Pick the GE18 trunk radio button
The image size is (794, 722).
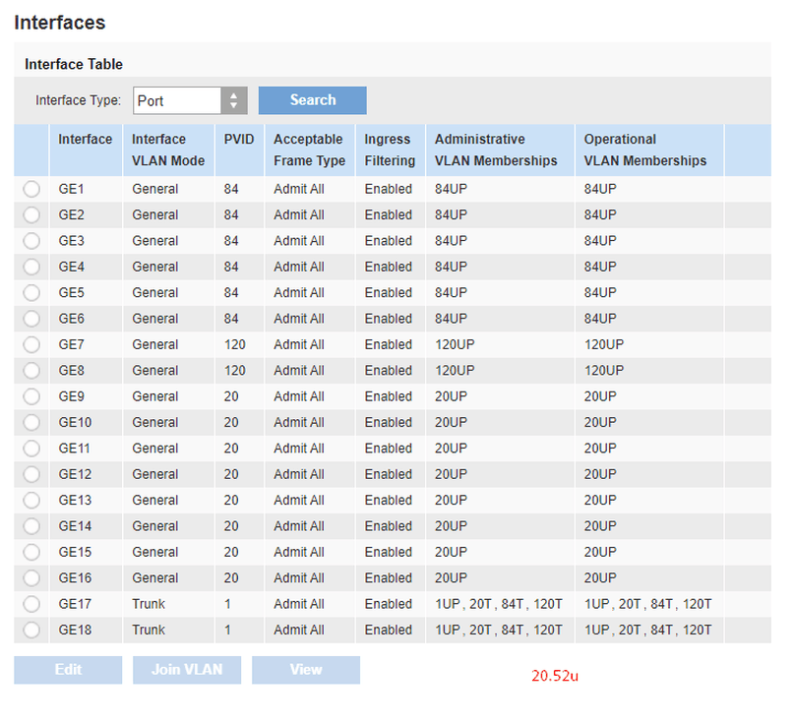pyautogui.click(x=31, y=630)
